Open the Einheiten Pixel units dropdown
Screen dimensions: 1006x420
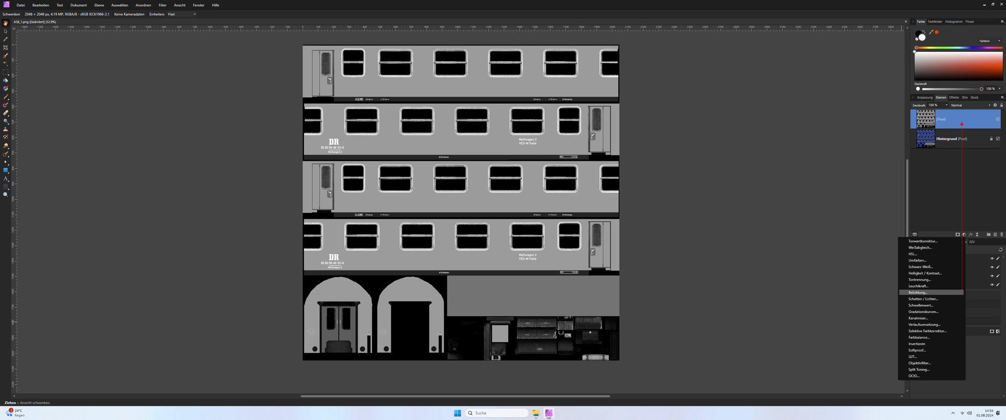(182, 14)
